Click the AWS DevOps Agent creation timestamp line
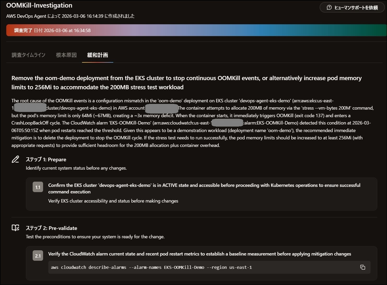The height and width of the screenshot is (285, 387). pos(71,16)
